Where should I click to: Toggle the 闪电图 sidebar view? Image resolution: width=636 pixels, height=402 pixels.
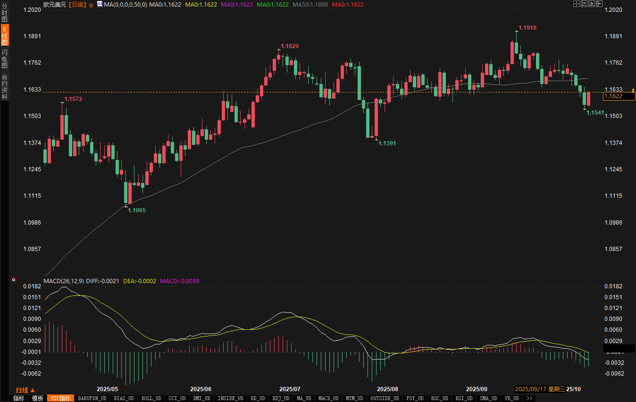(5, 59)
